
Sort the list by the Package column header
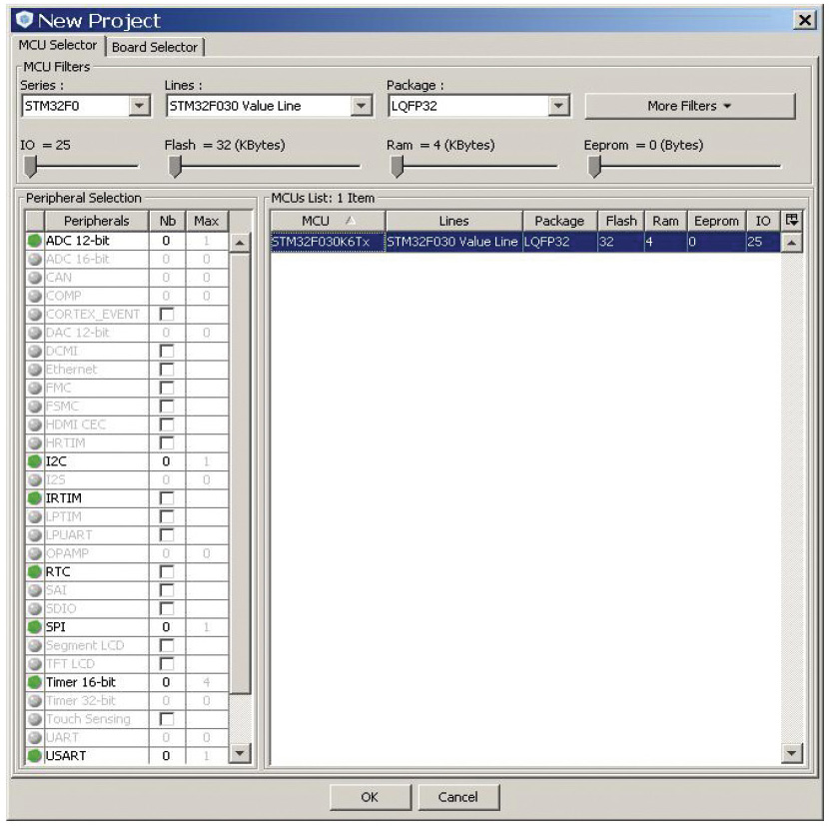pos(560,221)
